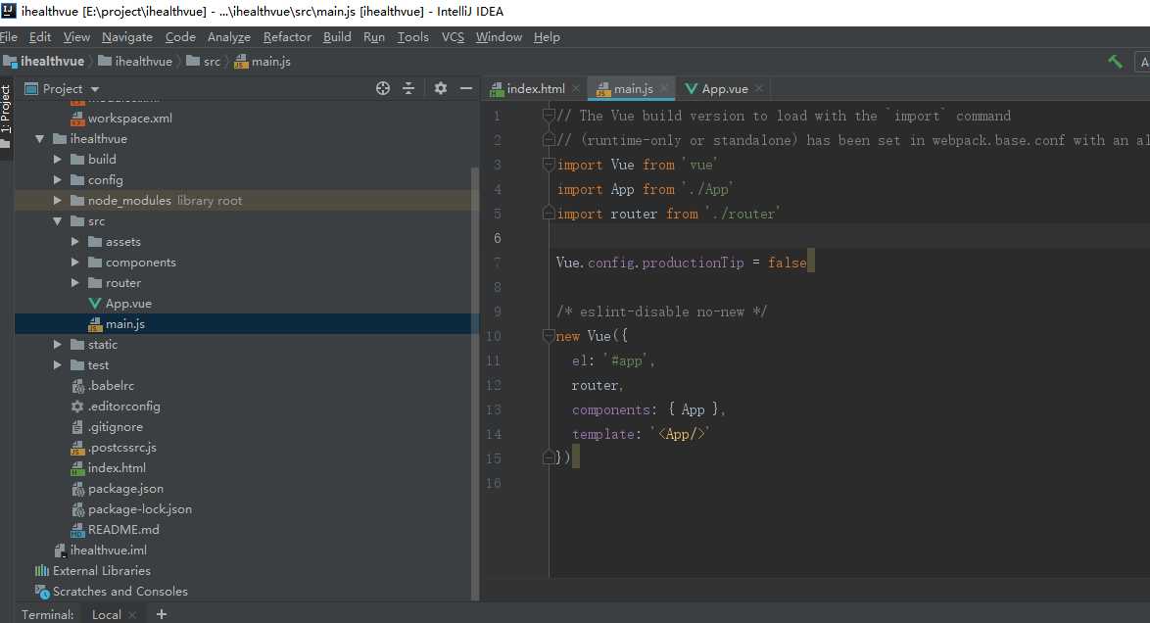
Task: Open the Run menu
Action: coord(374,36)
